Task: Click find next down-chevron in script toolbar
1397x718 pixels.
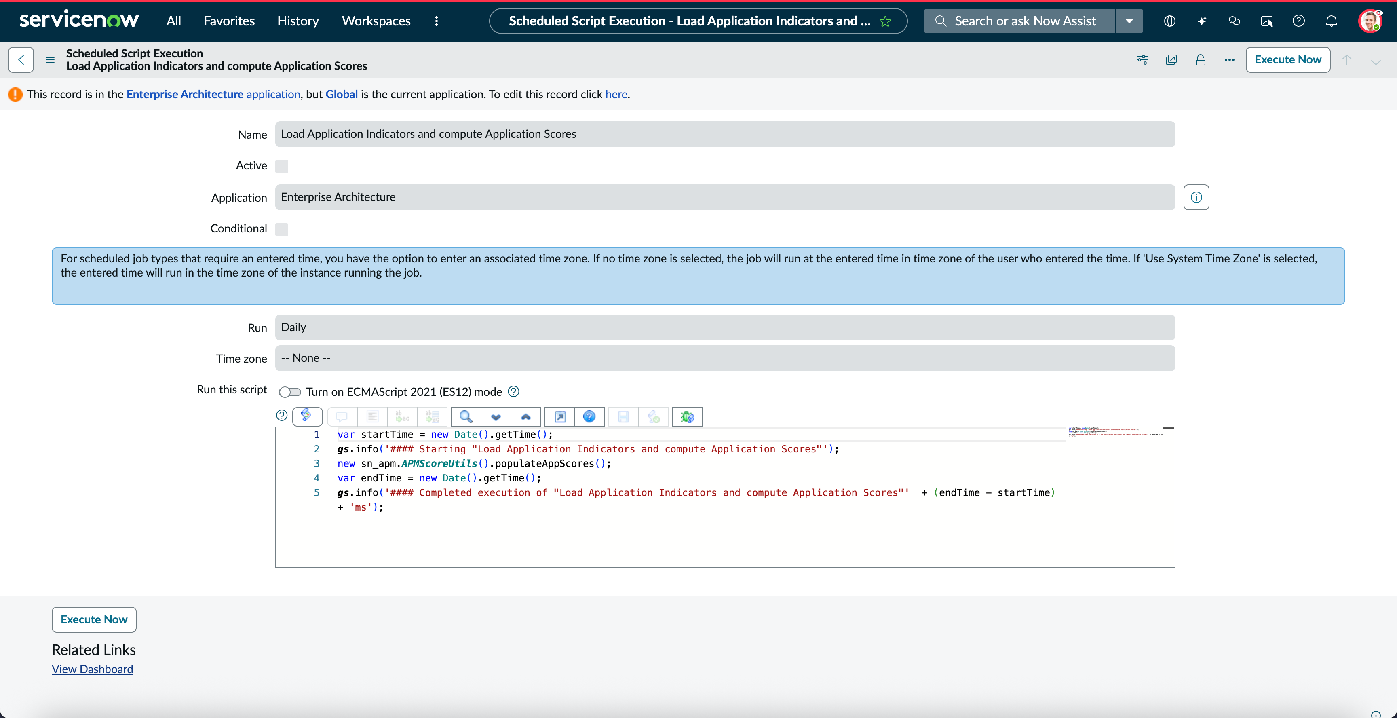Action: coord(496,416)
